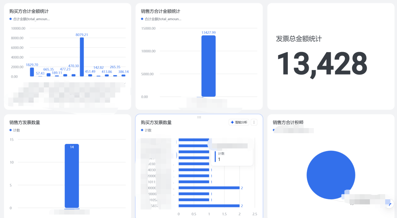This screenshot has width=397, height=218.
Task: Click the 1829.70 data label
Action: pos(32,65)
